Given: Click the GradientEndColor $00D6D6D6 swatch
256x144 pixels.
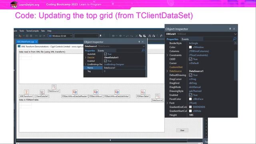Looking at the screenshot, I should coord(190,107).
